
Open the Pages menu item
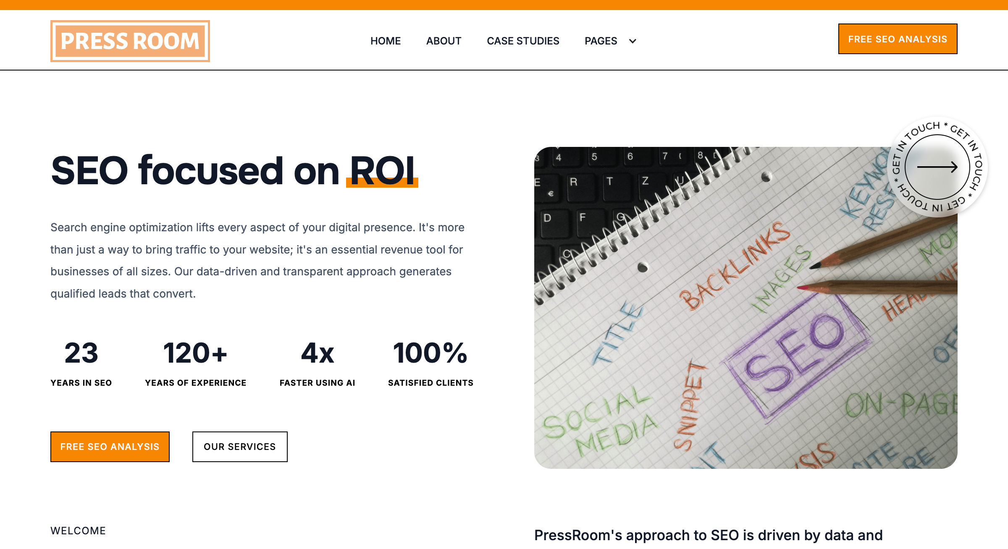point(601,41)
